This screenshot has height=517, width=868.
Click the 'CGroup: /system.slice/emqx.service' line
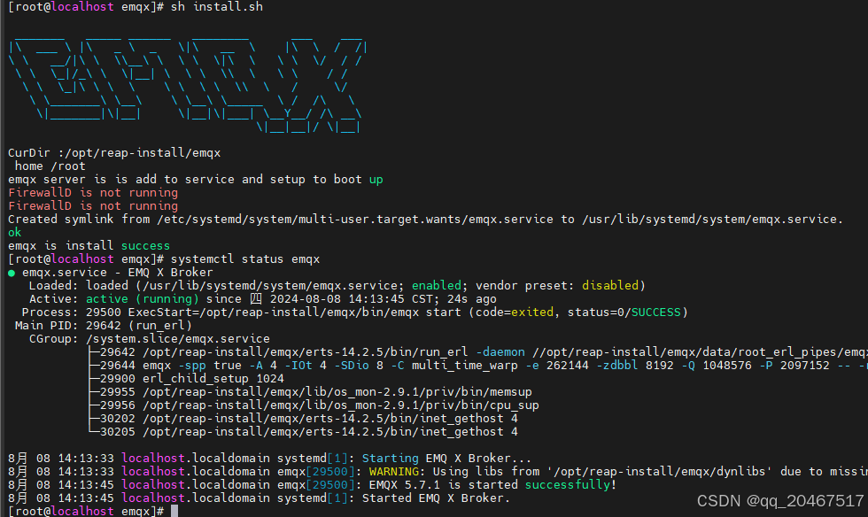(x=150, y=339)
